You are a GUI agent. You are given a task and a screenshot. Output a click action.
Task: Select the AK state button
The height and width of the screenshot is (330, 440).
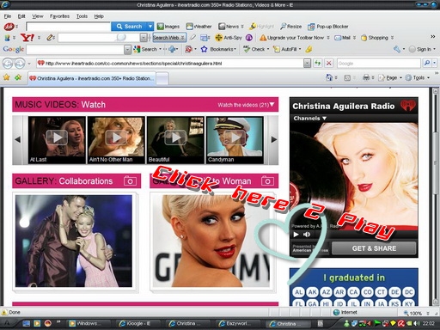click(312, 292)
